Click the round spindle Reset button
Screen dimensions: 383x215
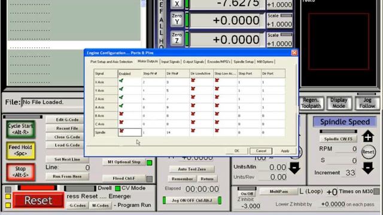pyautogui.click(x=368, y=152)
